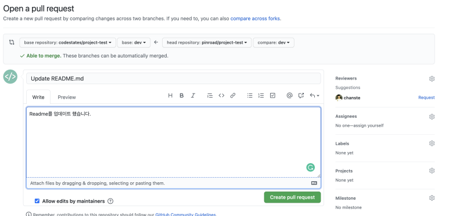Click the Markdown supported icon

click(x=314, y=183)
